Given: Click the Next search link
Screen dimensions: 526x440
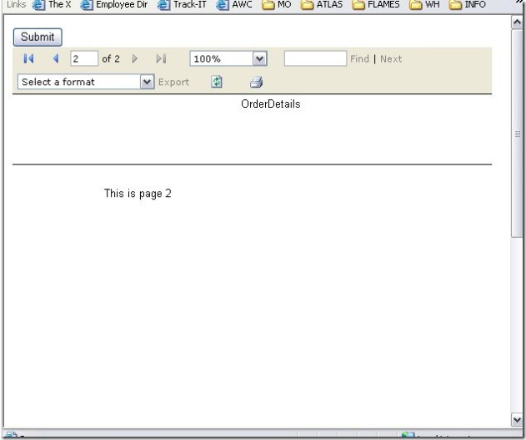Looking at the screenshot, I should point(391,58).
